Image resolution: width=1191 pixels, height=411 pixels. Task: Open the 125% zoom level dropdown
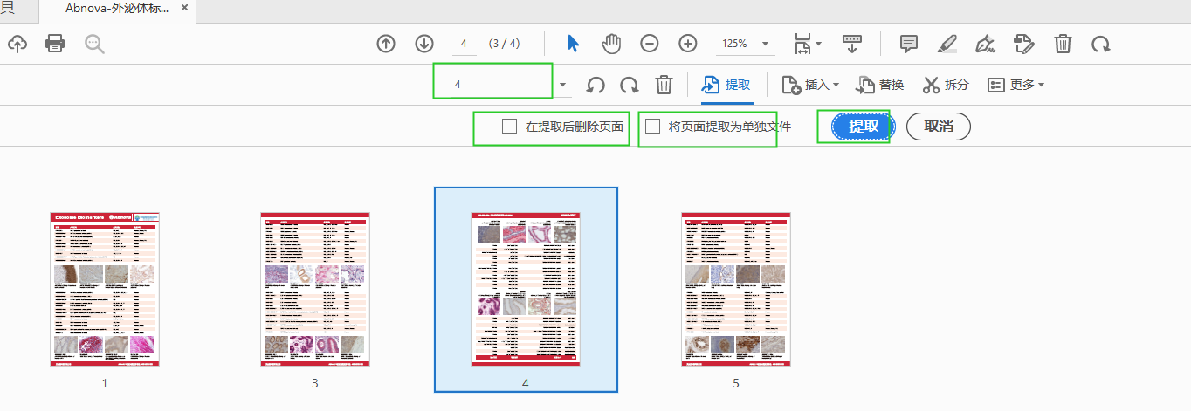[744, 43]
